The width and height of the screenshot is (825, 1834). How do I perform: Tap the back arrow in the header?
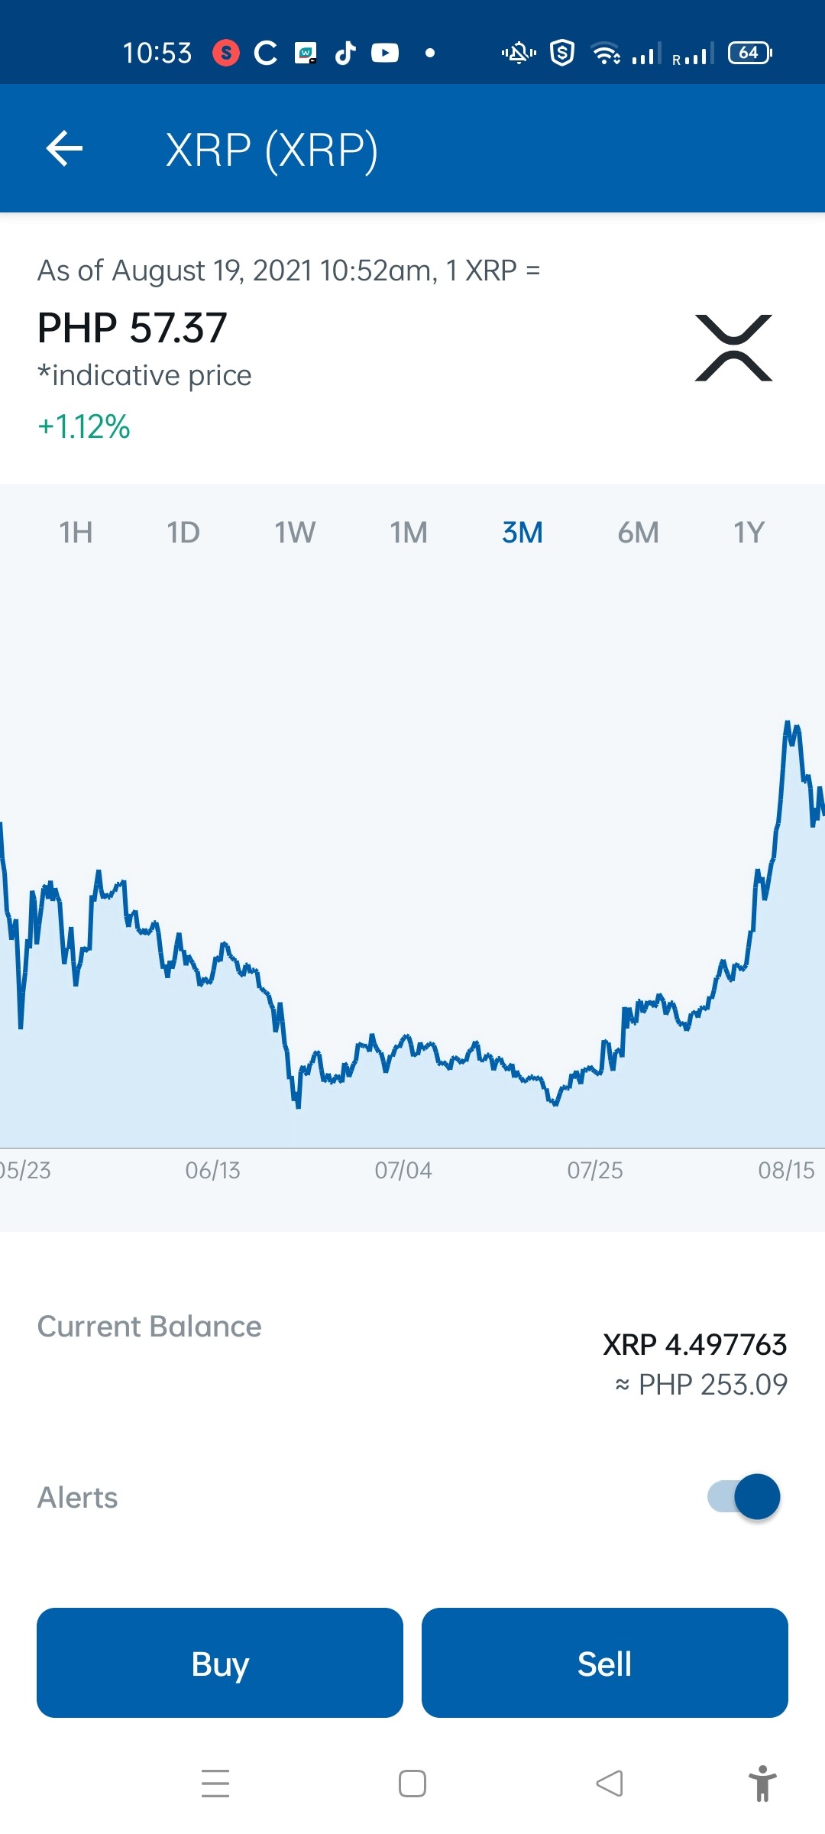(64, 148)
